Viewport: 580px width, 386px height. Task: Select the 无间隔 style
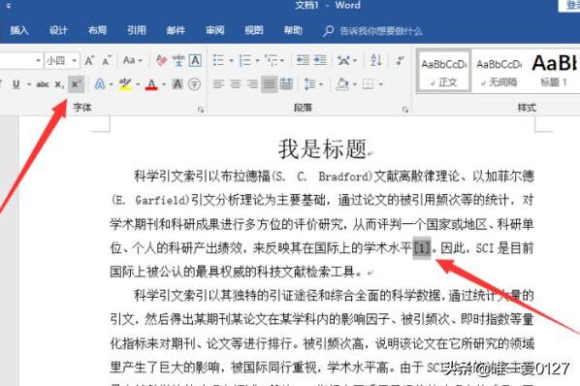point(499,72)
